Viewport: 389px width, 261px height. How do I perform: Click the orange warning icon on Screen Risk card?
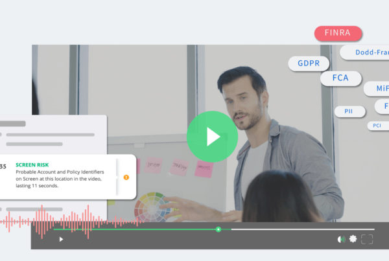click(126, 177)
